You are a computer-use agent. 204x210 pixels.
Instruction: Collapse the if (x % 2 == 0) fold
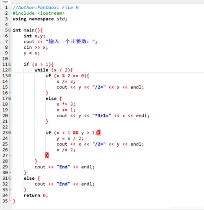pyautogui.click(x=10, y=76)
